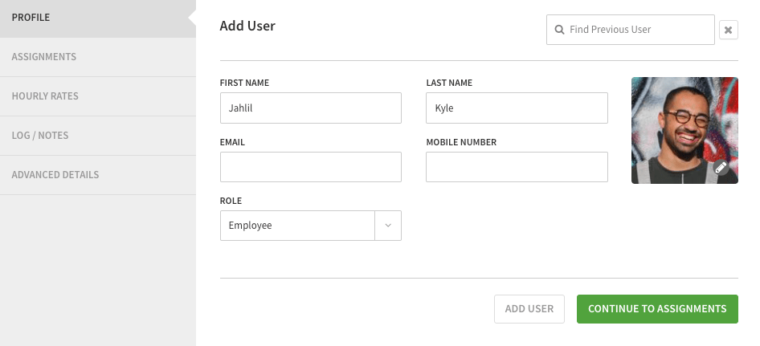Focus the Find Previous User field

click(x=639, y=30)
